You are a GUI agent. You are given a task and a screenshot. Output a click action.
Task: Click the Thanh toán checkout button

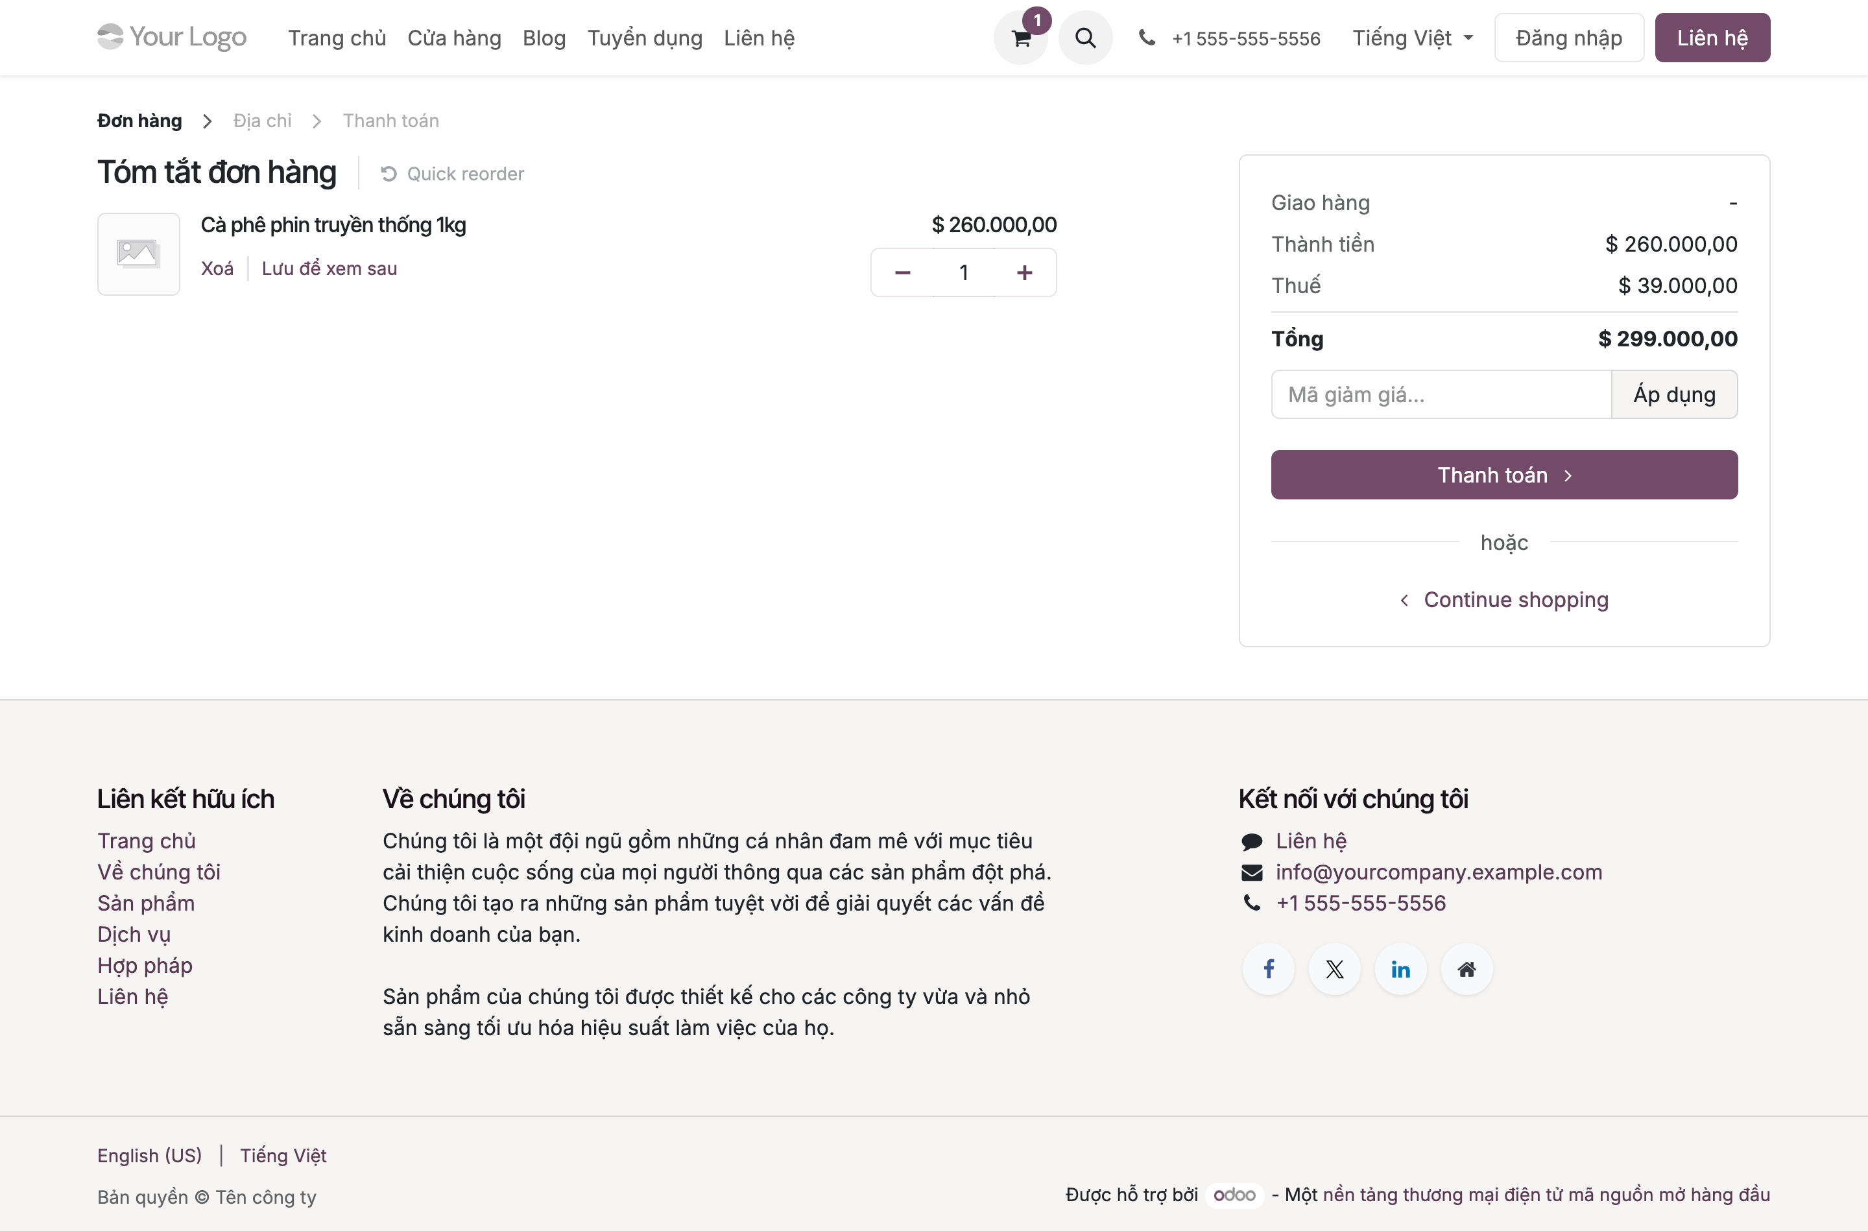[1504, 474]
